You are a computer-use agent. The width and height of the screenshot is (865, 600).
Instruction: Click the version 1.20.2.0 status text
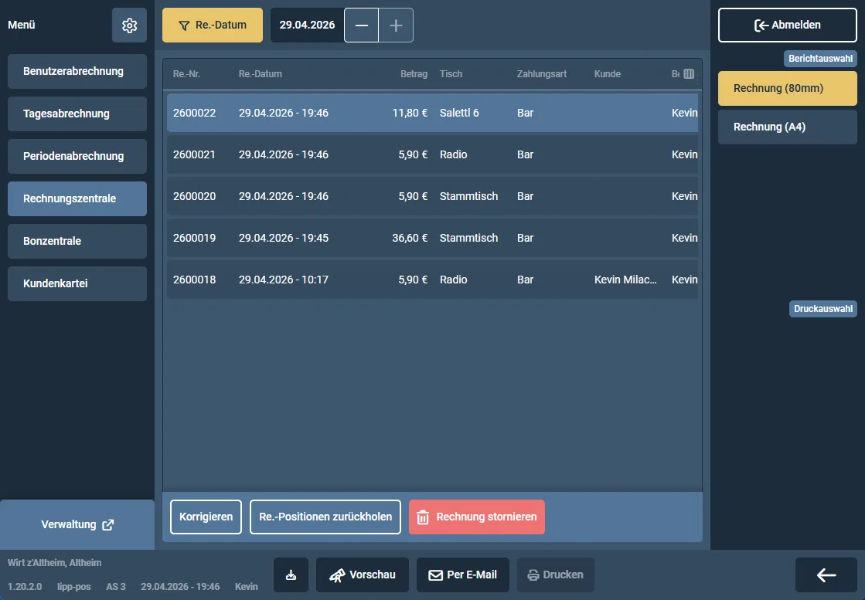(x=25, y=587)
